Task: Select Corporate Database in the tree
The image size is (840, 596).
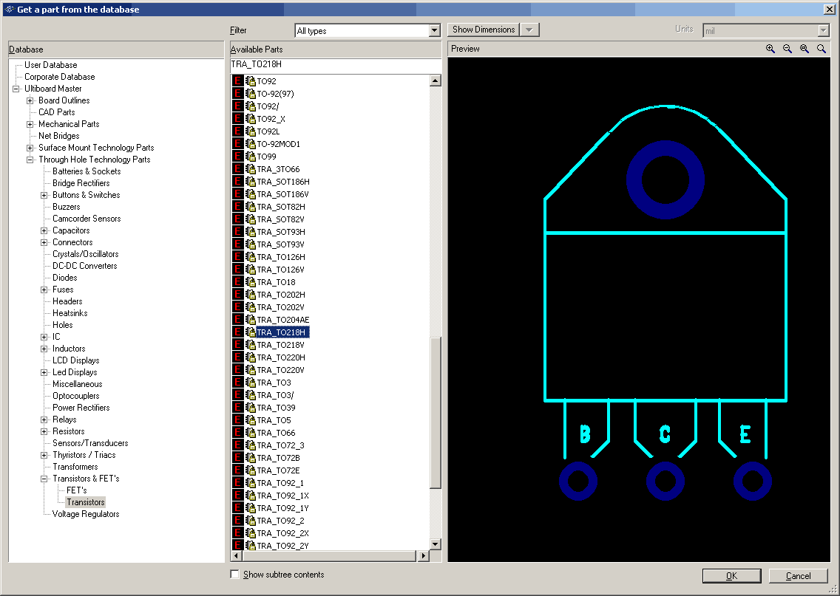Action: (x=59, y=77)
